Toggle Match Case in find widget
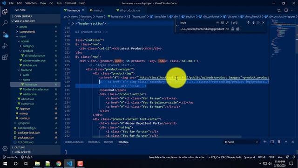The height and width of the screenshot is (168, 298). pyautogui.click(x=217, y=23)
